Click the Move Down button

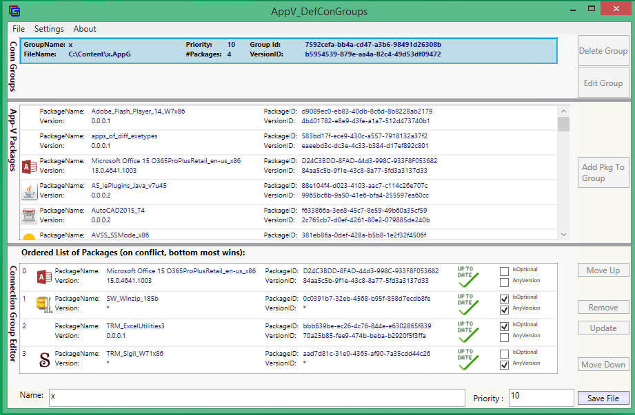[x=603, y=364]
